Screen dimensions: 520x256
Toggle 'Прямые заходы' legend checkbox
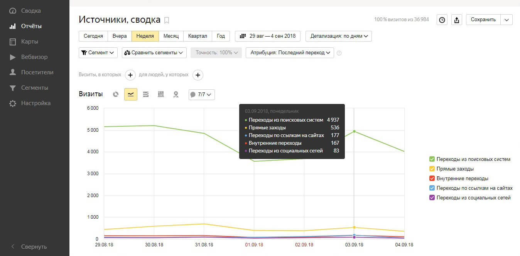coord(432,169)
